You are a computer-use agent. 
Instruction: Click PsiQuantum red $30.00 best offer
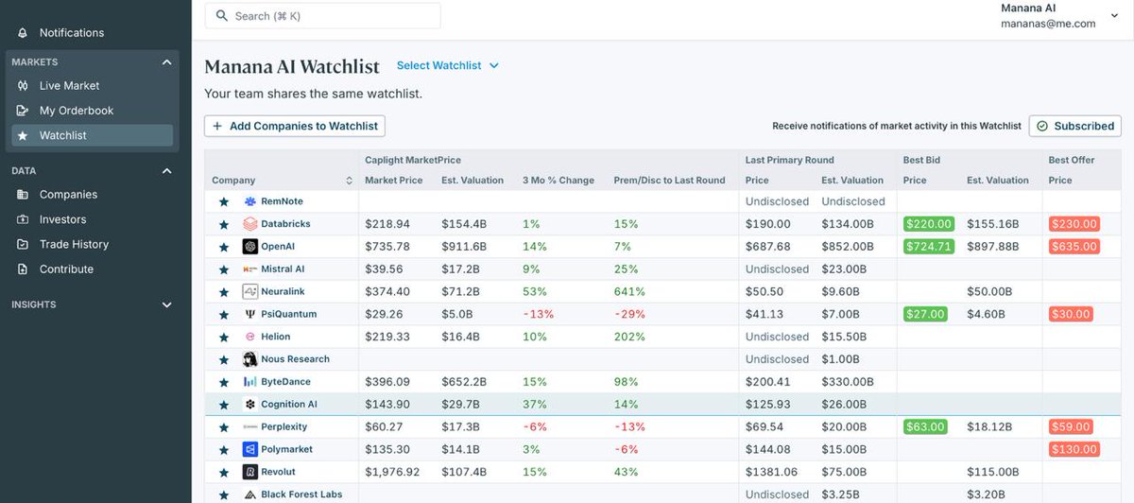1071,314
